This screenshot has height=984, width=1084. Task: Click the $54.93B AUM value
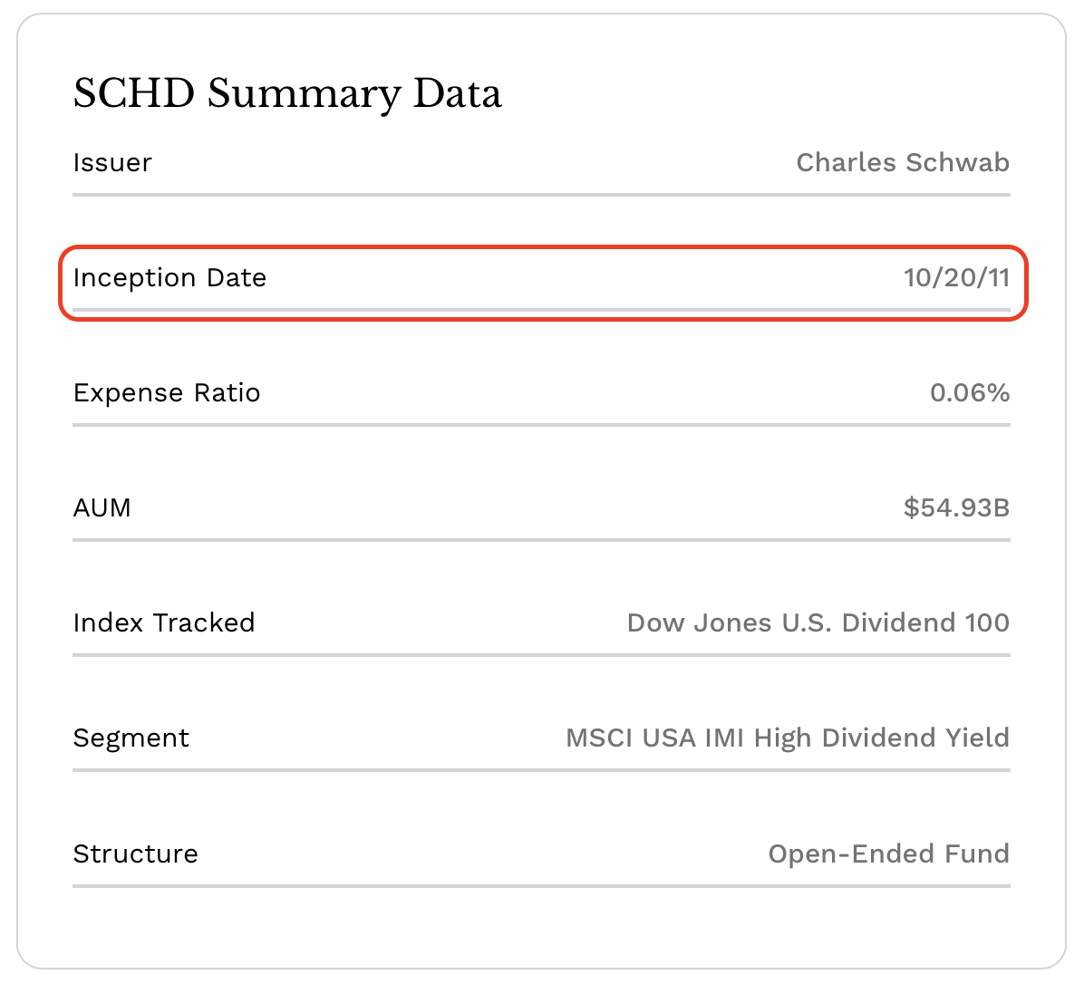tap(957, 508)
